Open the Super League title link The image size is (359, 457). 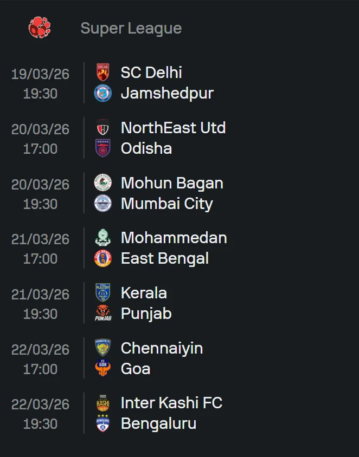[131, 28]
